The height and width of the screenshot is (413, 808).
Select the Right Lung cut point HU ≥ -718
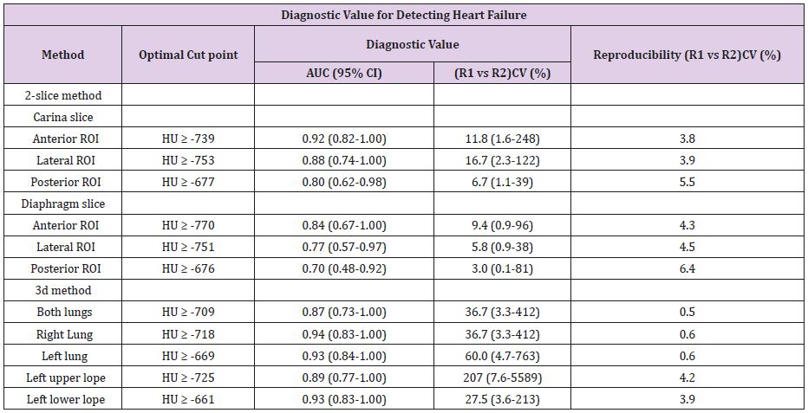pyautogui.click(x=188, y=334)
